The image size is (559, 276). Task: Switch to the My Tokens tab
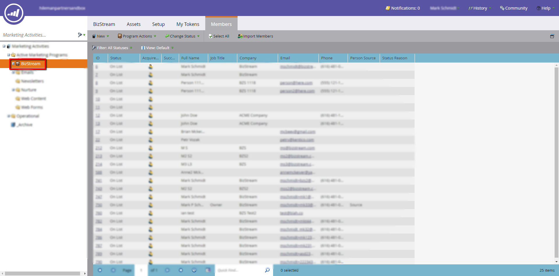point(188,24)
